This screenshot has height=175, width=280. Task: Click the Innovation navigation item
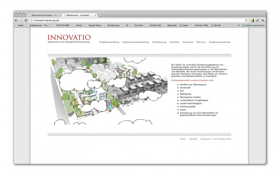(188, 42)
